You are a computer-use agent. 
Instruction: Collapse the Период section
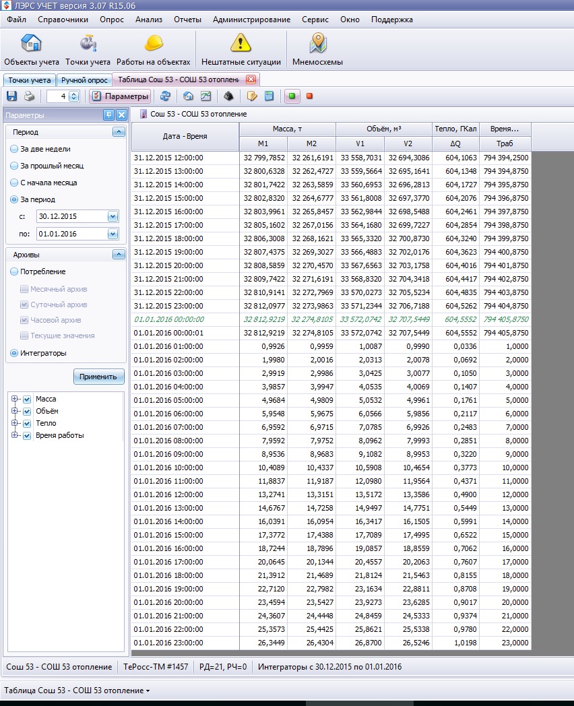pyautogui.click(x=119, y=132)
